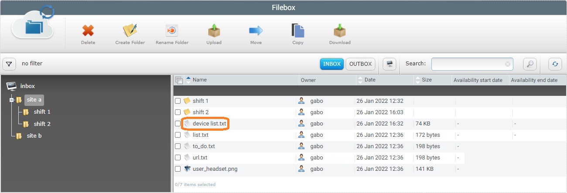
Task: Click the Availability start date header
Action: point(478,80)
